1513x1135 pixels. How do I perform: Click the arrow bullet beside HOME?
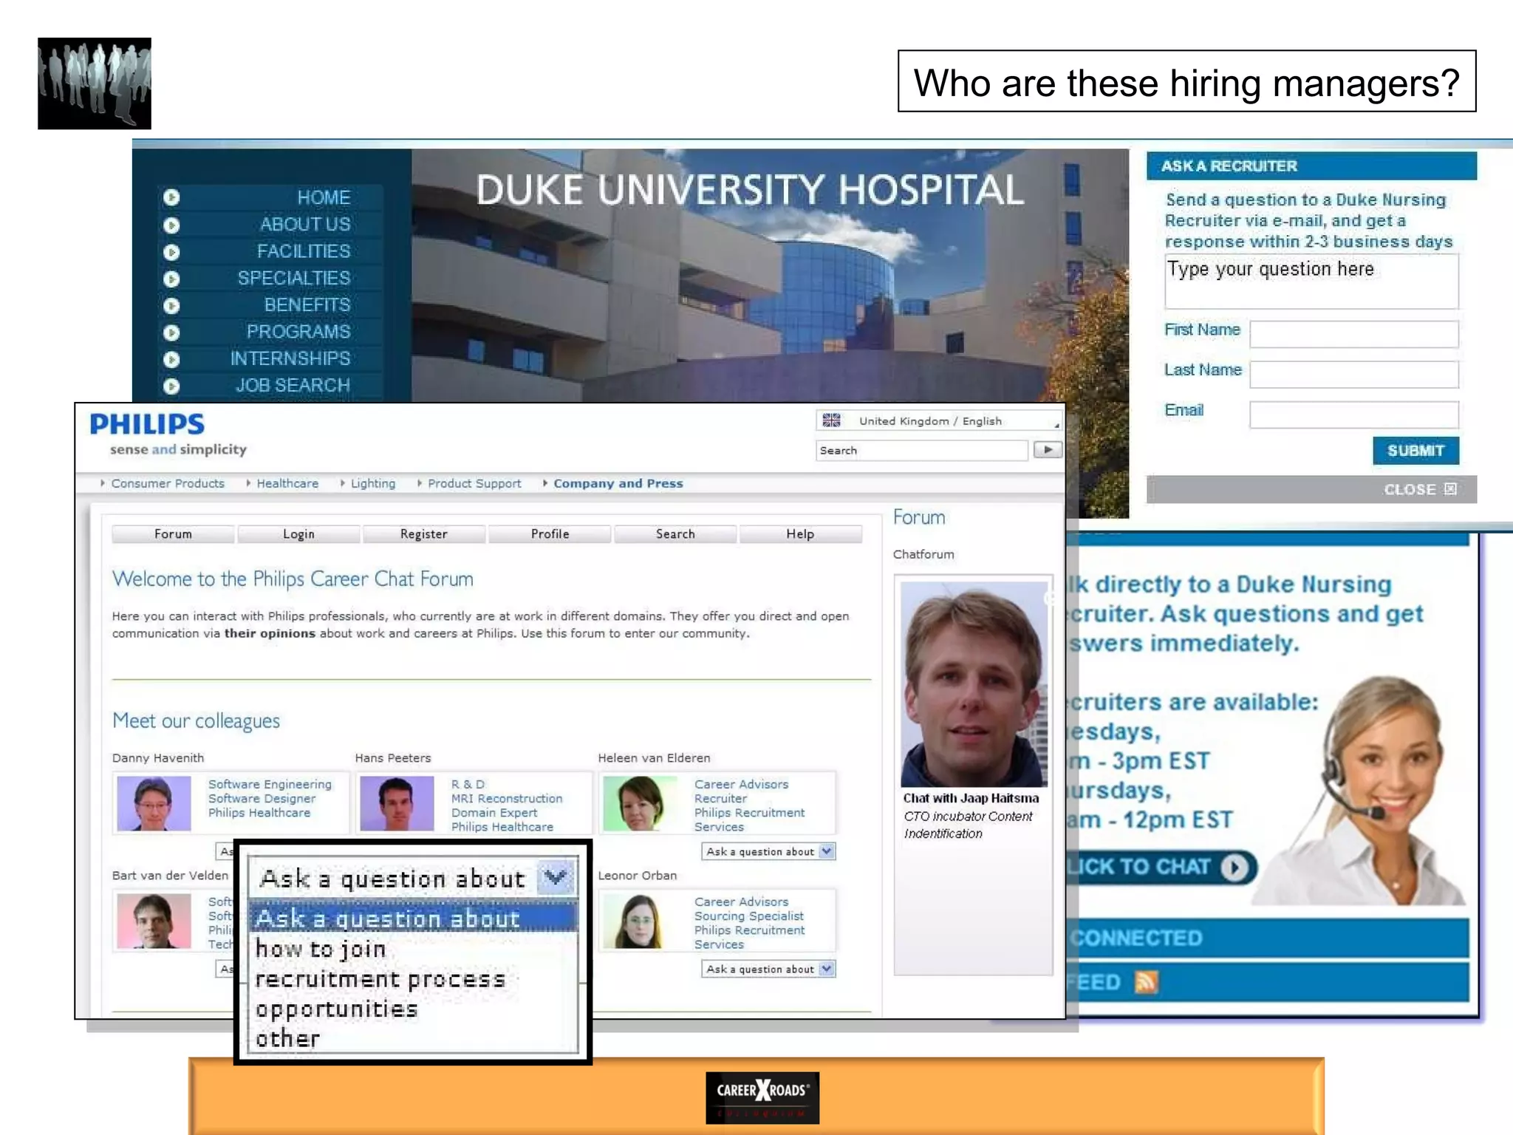(171, 197)
